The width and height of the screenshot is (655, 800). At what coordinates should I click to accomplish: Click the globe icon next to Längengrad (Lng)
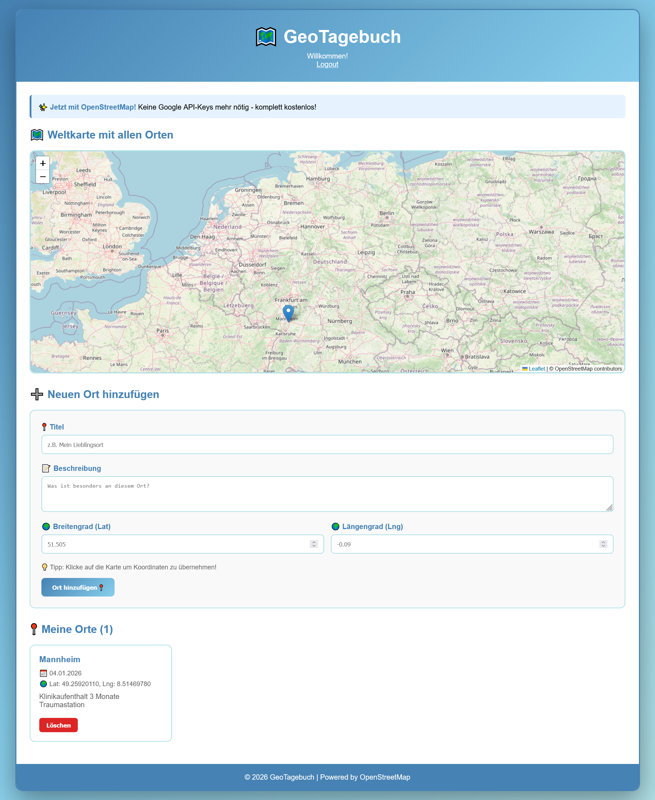click(x=336, y=526)
